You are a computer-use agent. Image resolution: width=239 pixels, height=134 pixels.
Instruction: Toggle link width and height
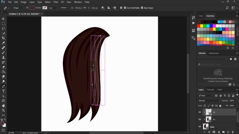(x=85, y=8)
